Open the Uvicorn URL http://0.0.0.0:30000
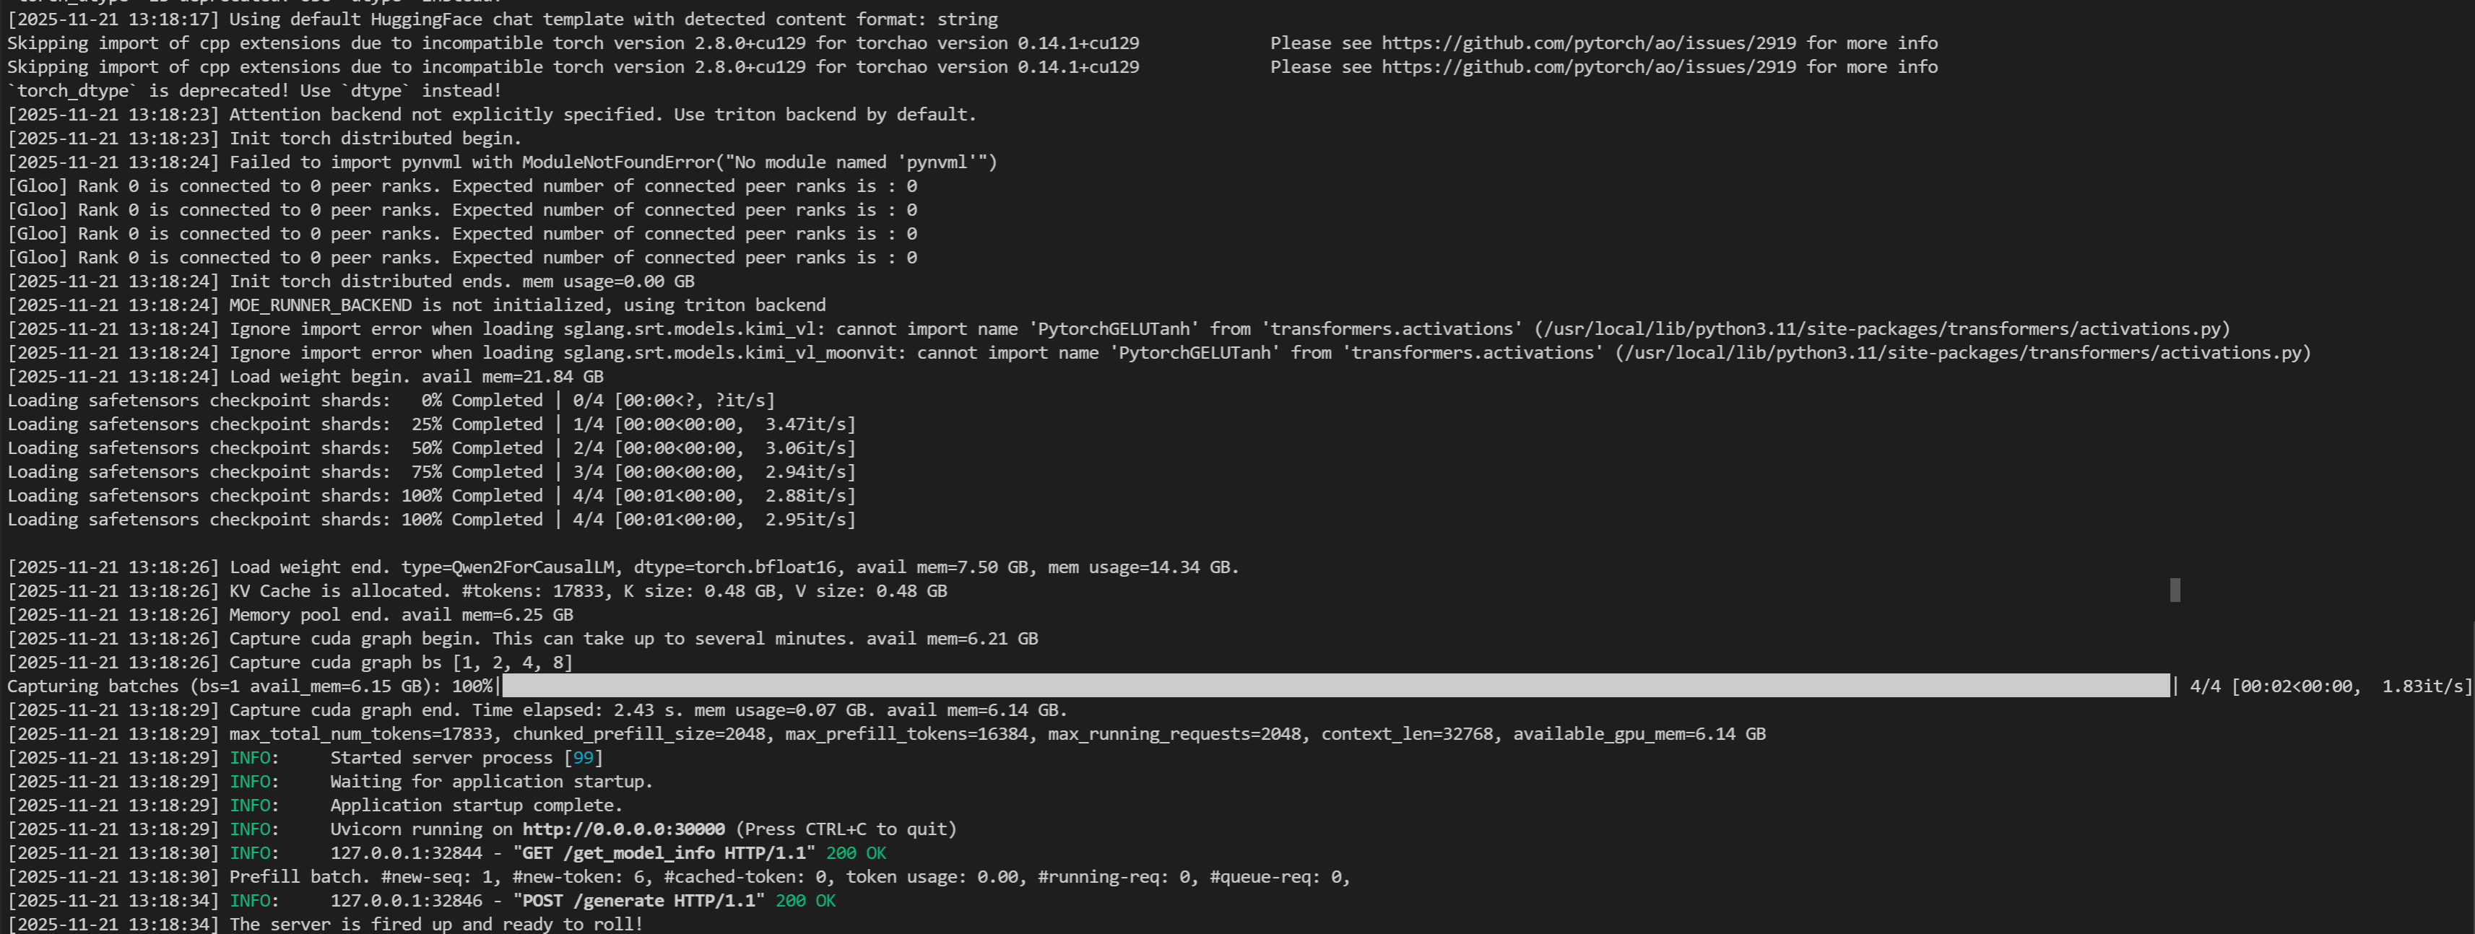Viewport: 2475px width, 934px height. 623,829
